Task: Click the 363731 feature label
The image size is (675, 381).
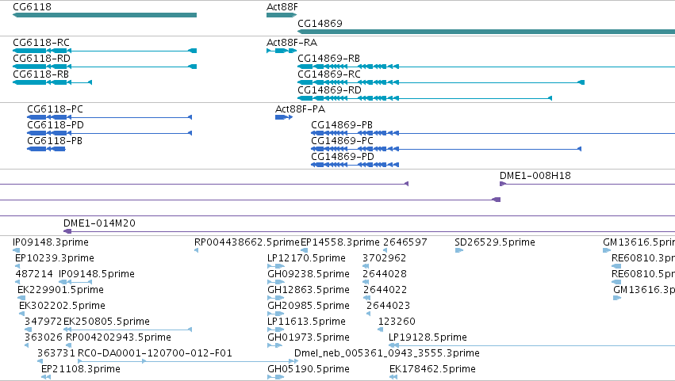Action: click(x=56, y=353)
